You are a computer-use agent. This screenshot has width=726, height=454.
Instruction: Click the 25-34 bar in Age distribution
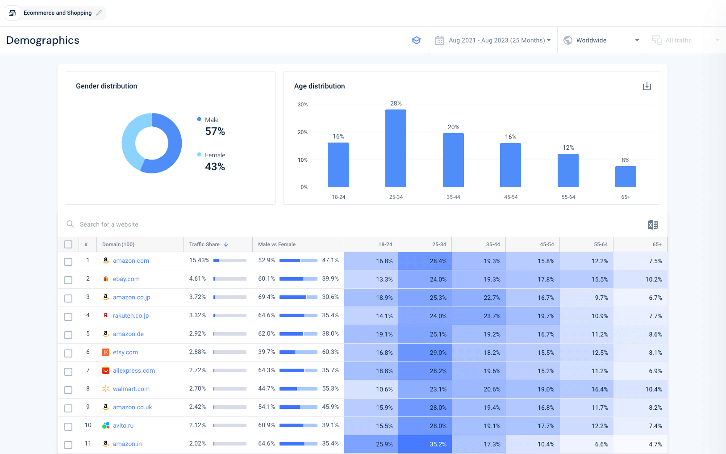coord(396,148)
